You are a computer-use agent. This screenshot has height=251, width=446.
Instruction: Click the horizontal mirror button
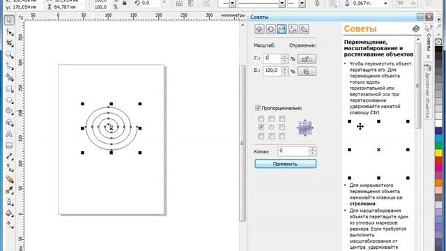[307, 59]
